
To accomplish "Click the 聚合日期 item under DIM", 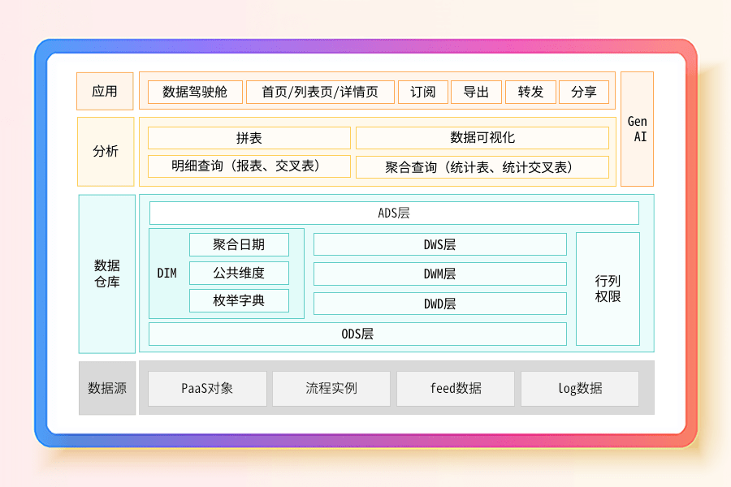I will click(239, 244).
